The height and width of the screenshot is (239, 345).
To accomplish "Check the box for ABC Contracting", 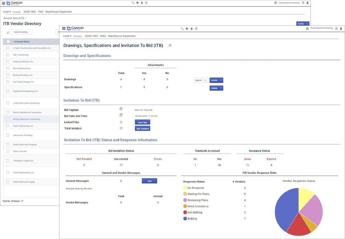I will 8,55.
